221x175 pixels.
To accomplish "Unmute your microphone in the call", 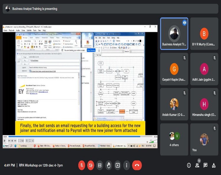I will pos(82,165).
